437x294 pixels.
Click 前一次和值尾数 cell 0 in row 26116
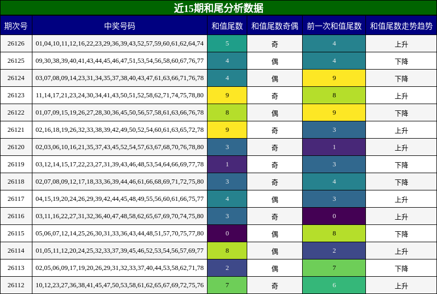334,216
